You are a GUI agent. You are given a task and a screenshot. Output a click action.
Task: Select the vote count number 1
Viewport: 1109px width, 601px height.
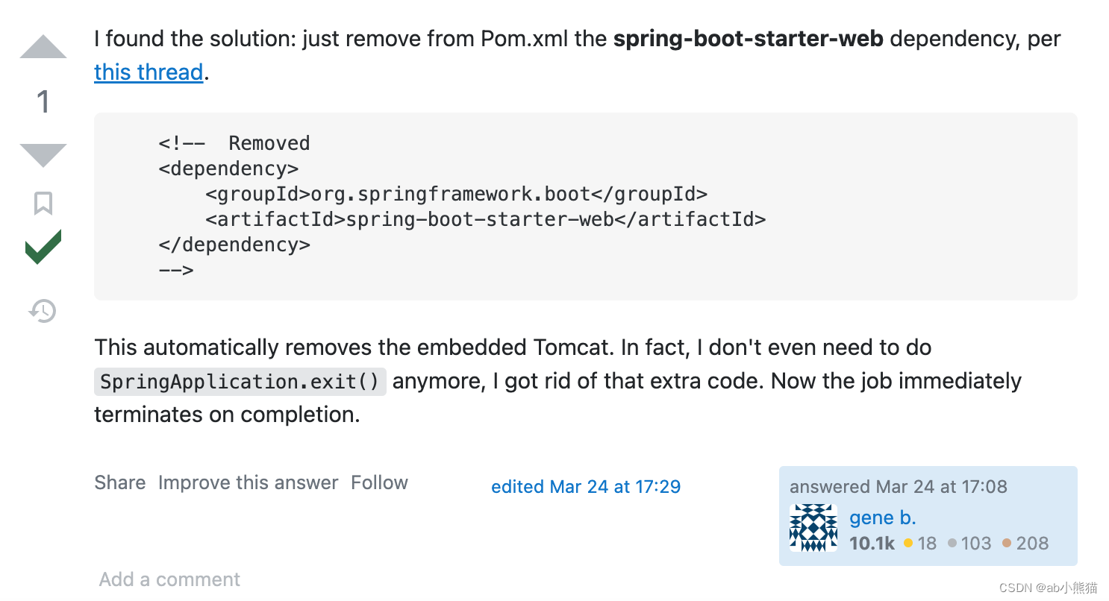pos(43,102)
